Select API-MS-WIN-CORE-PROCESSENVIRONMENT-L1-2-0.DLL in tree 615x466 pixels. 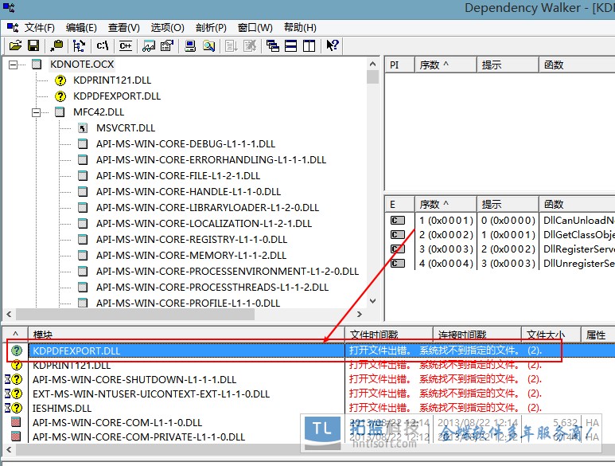point(228,272)
